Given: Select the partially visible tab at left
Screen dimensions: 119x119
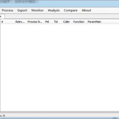Looking at the screenshot, I should tap(2, 17).
